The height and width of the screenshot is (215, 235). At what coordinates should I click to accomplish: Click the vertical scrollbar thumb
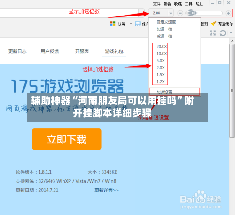[x=232, y=91]
